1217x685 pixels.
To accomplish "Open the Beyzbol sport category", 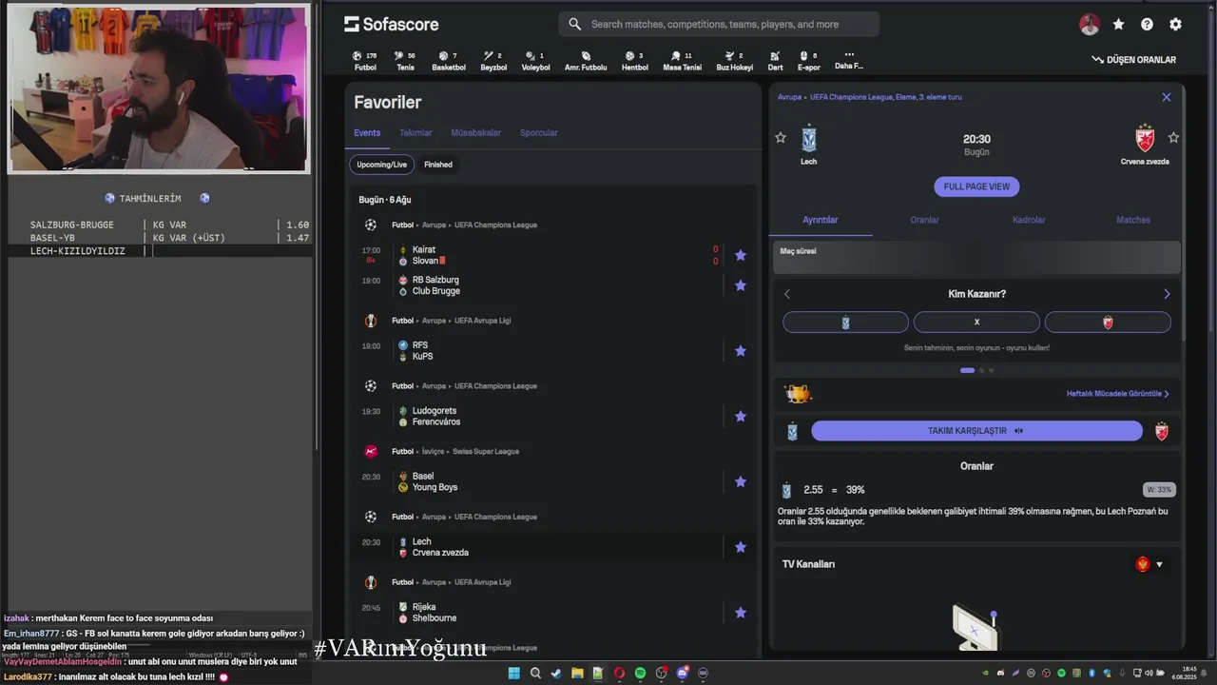I will (x=493, y=61).
